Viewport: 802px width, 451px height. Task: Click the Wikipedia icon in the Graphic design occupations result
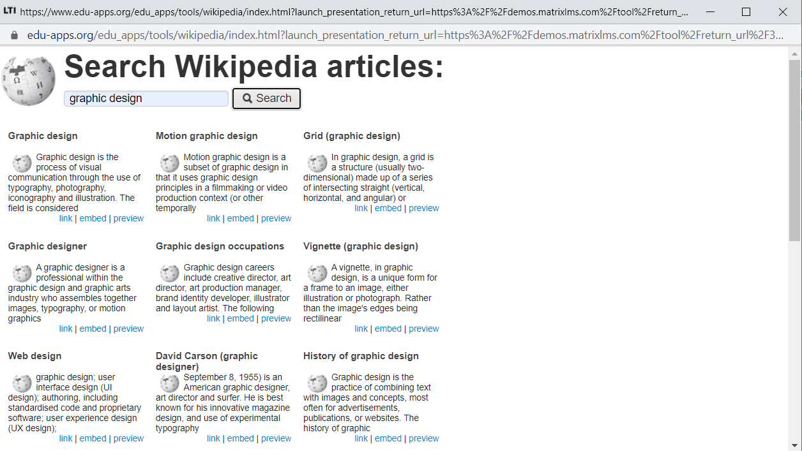click(x=170, y=274)
